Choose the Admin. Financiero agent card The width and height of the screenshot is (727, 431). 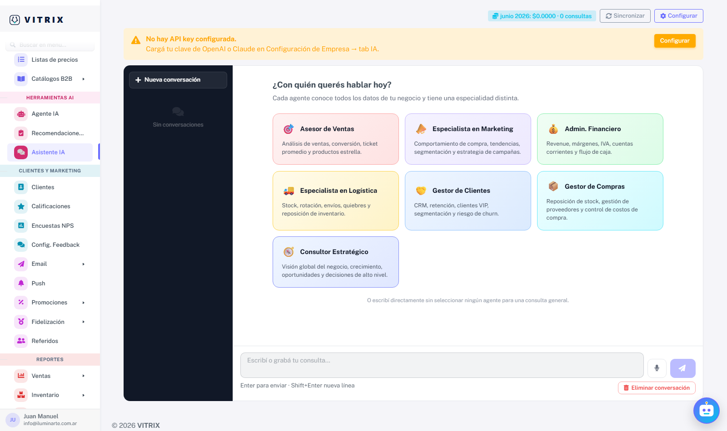pos(600,139)
